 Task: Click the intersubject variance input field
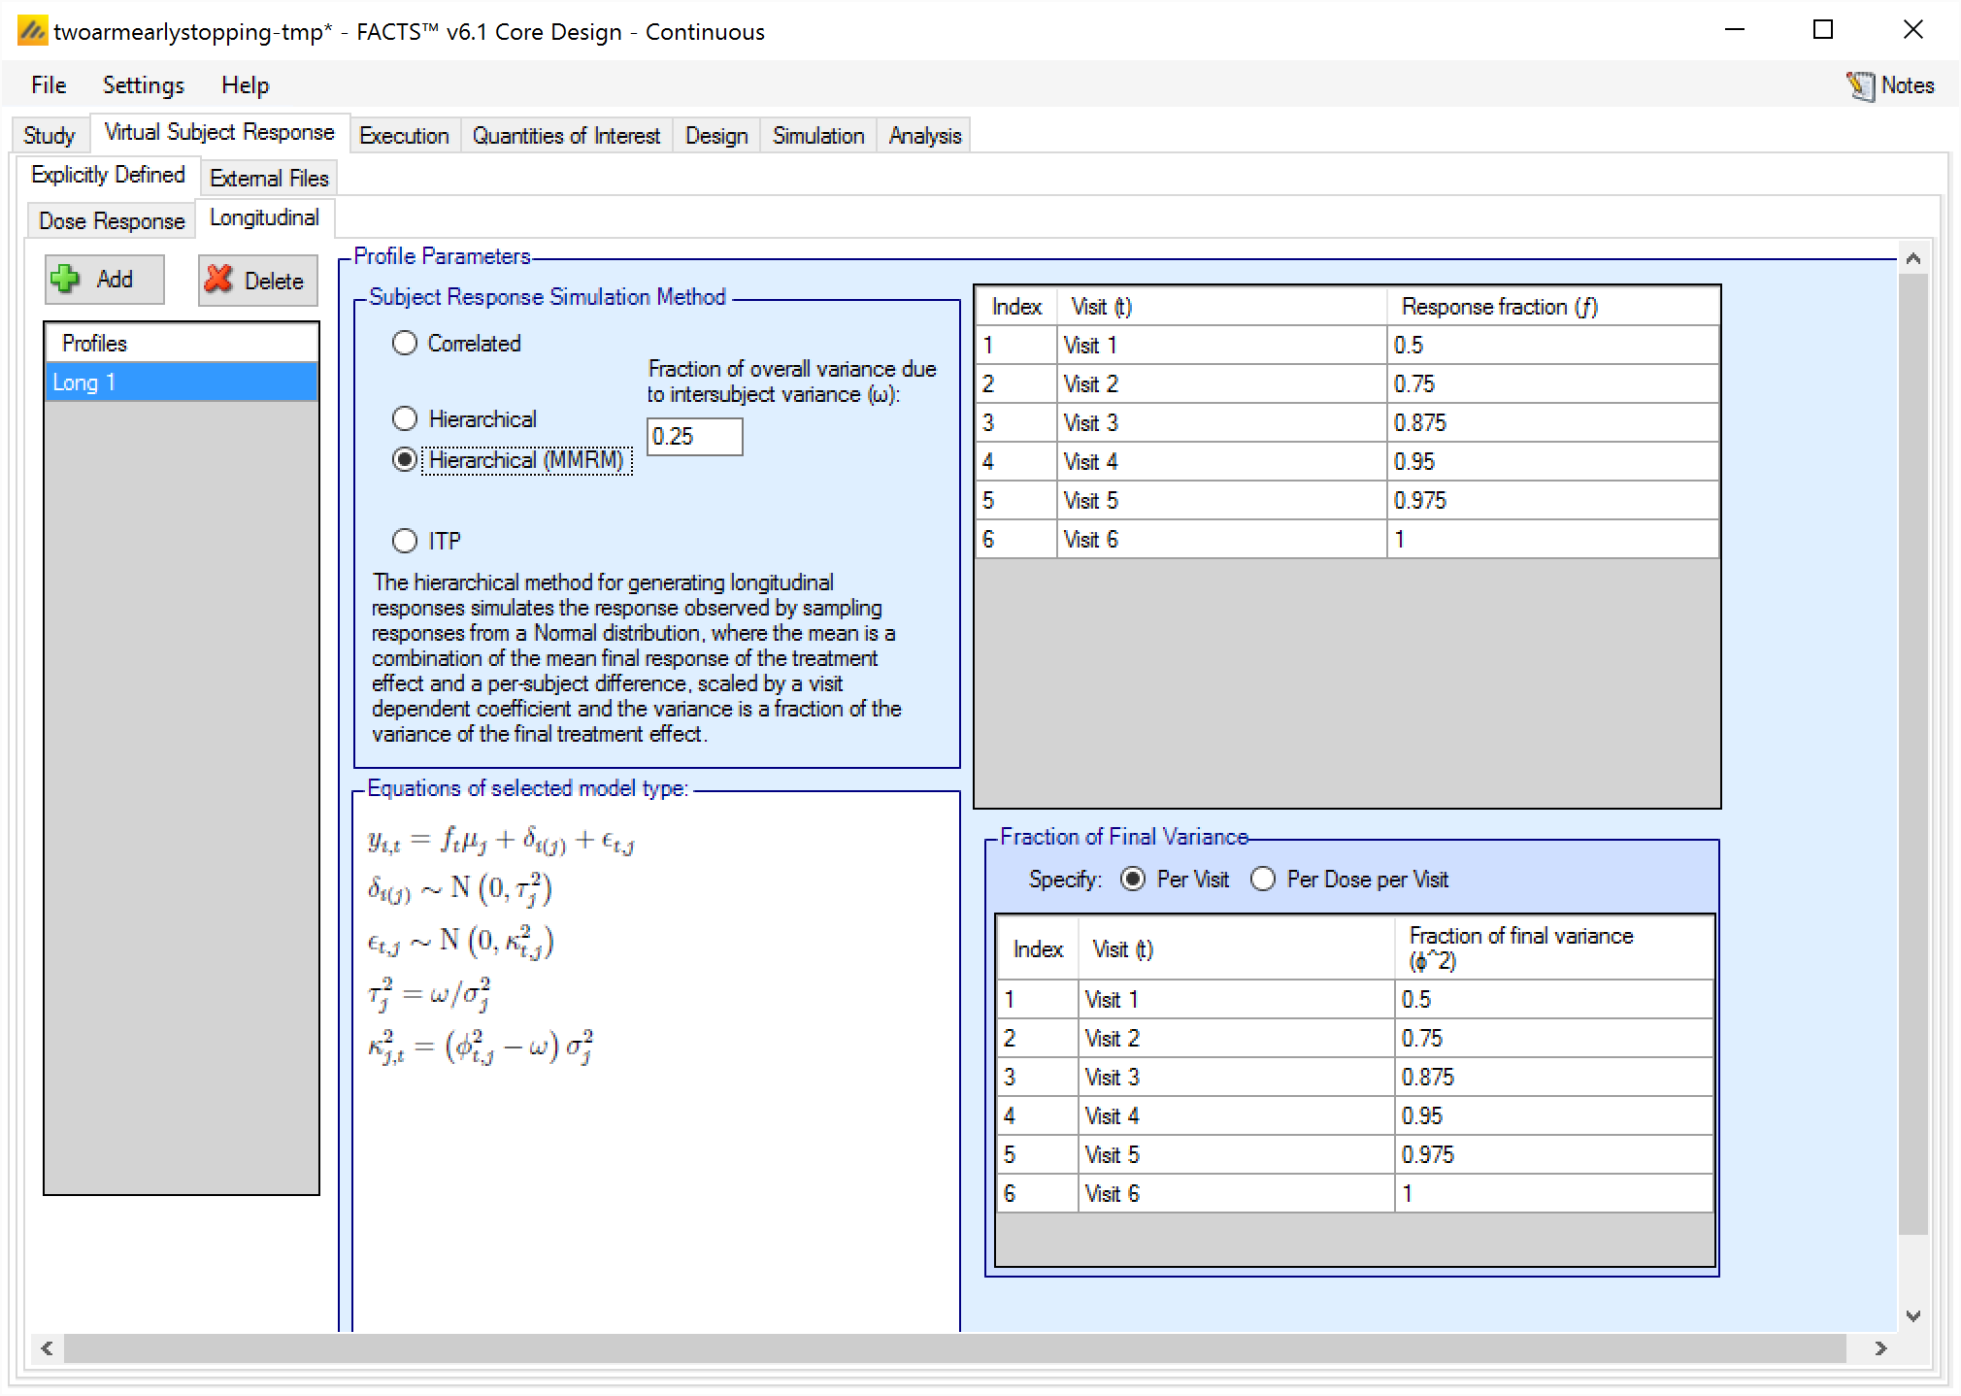[x=694, y=437]
